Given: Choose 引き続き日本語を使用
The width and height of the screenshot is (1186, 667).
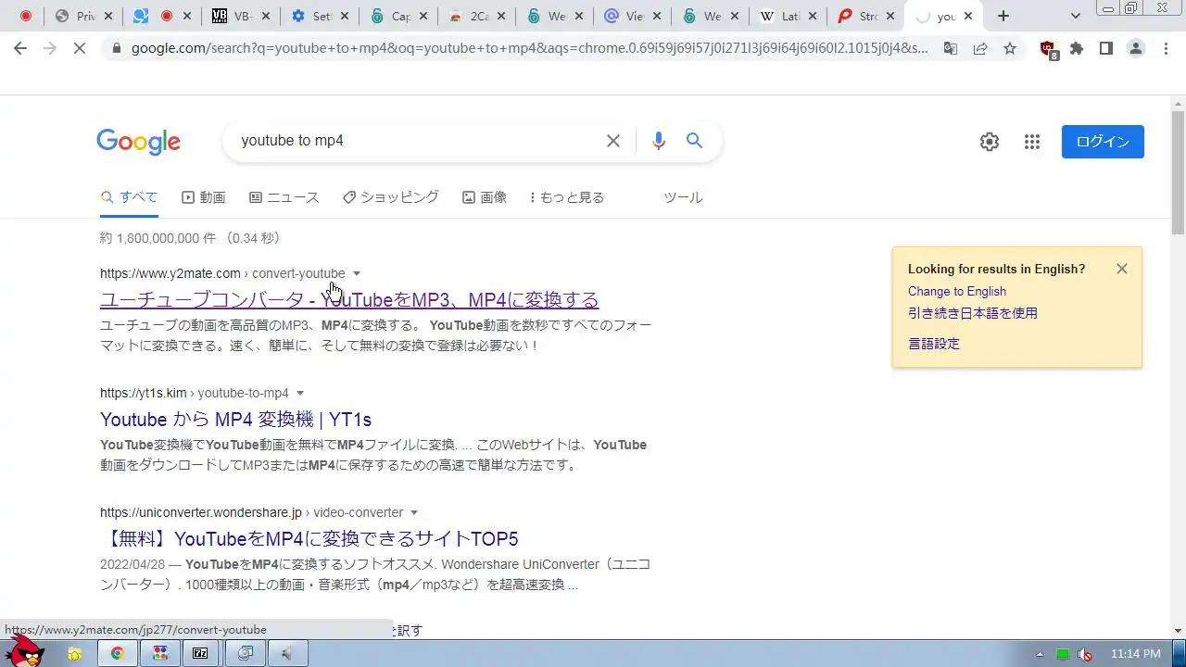Looking at the screenshot, I should 973,313.
